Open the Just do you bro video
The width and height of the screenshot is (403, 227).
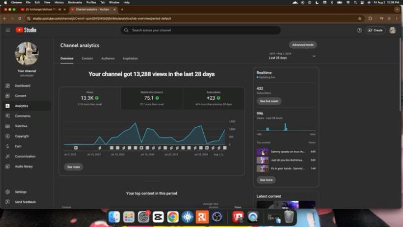(286, 160)
